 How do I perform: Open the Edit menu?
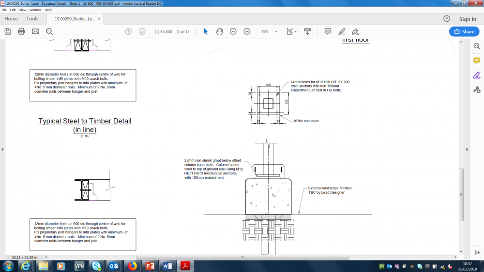(13, 10)
